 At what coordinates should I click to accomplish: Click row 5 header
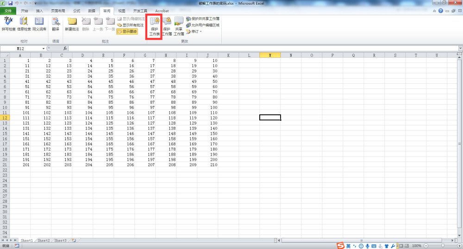tap(5, 81)
